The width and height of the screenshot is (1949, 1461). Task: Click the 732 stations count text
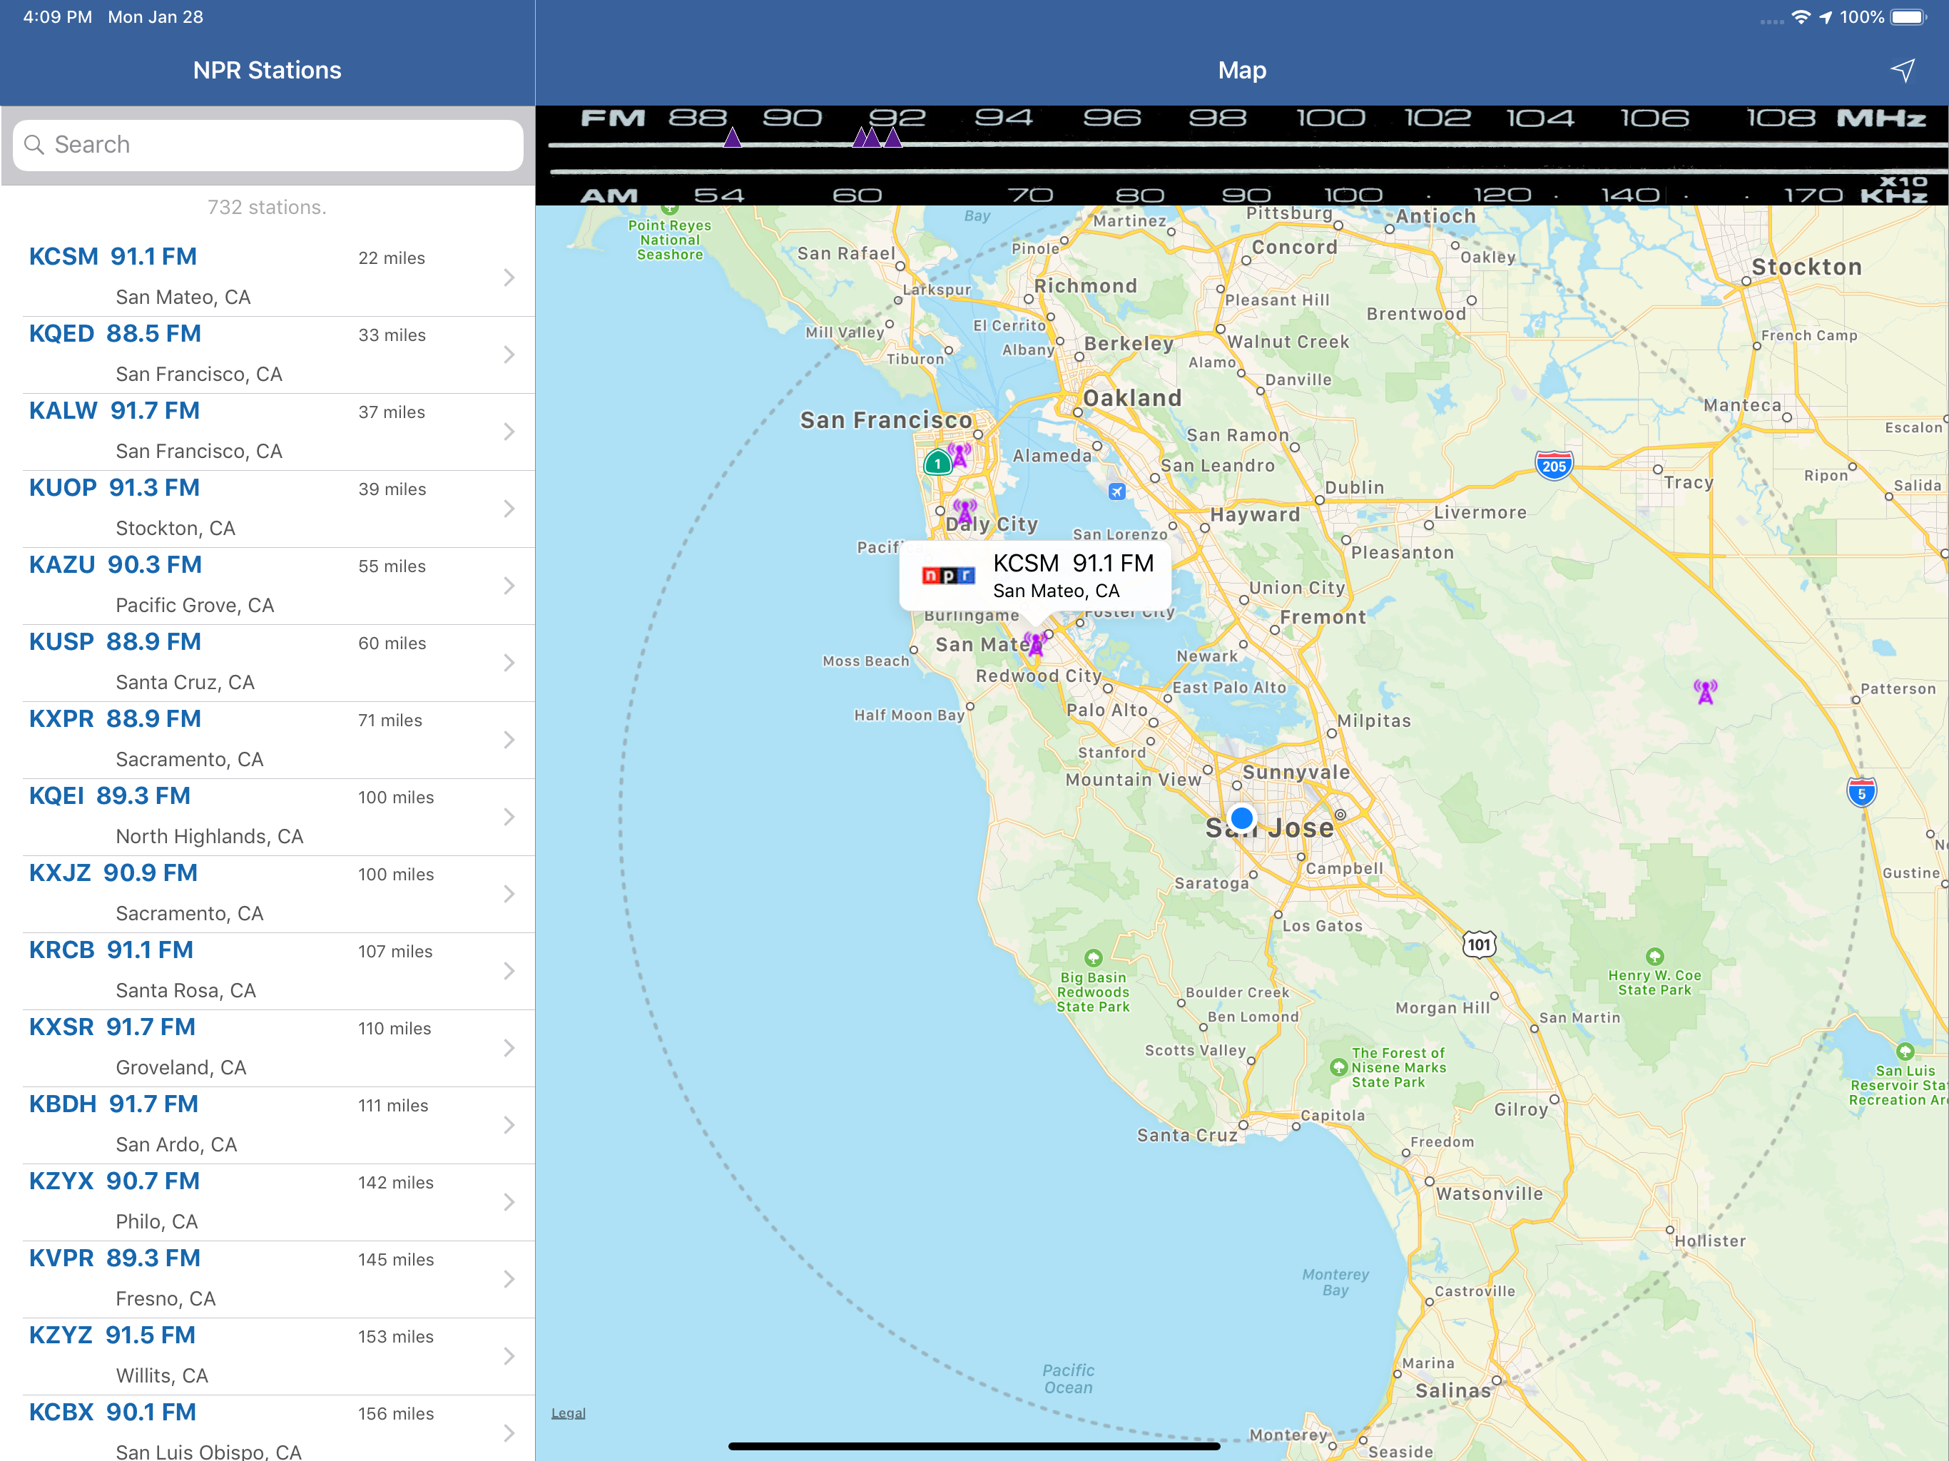[267, 207]
